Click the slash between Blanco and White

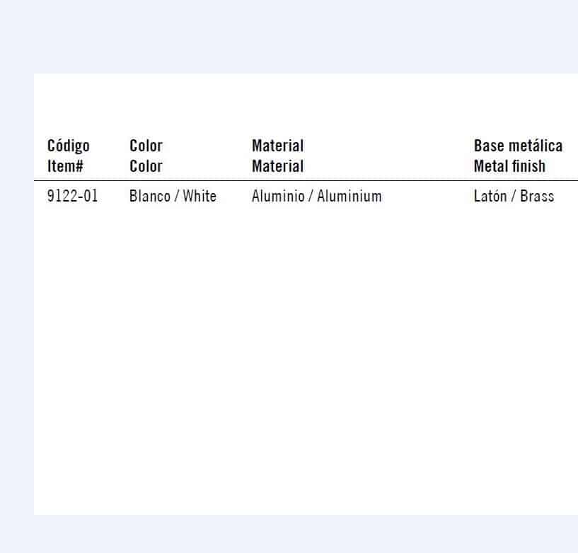[177, 196]
